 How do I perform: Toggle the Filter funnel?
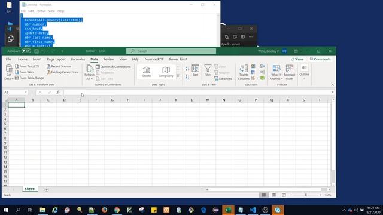click(208, 70)
